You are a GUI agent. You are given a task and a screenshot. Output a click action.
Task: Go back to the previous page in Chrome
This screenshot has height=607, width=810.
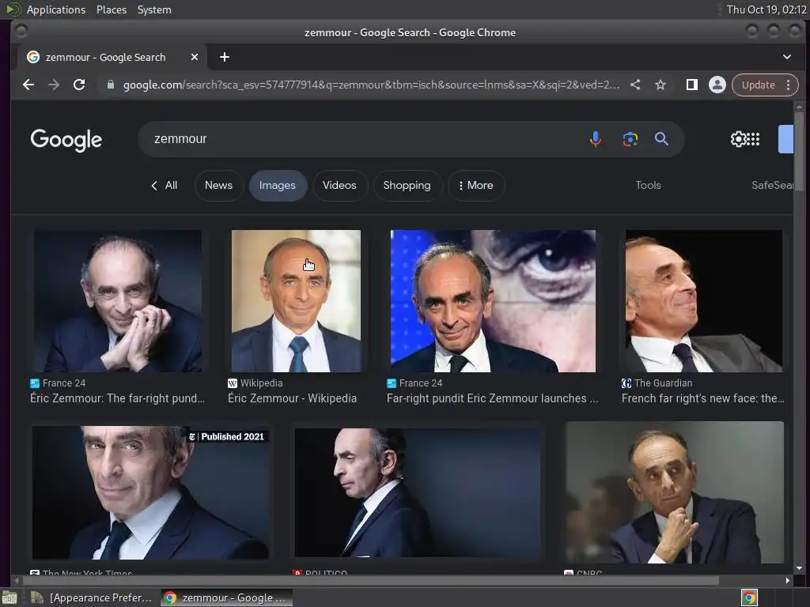pyautogui.click(x=28, y=85)
